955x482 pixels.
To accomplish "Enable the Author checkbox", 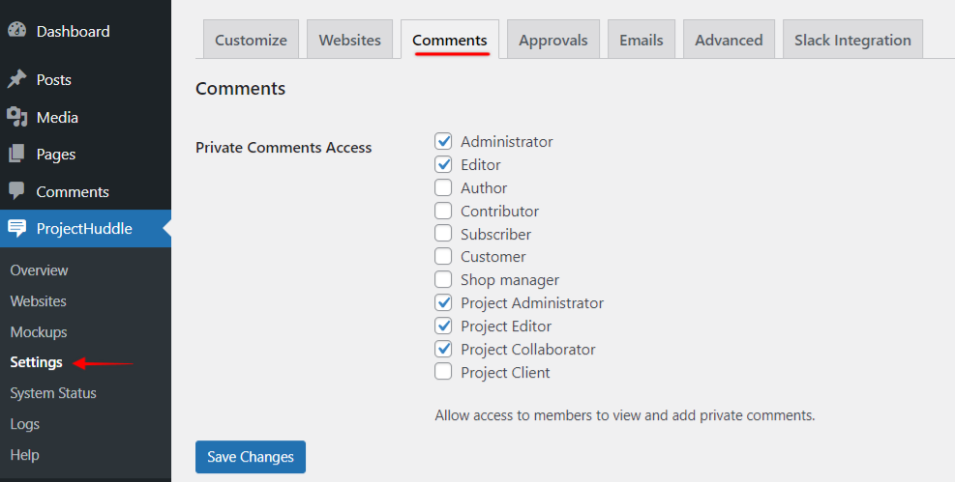I will point(443,187).
